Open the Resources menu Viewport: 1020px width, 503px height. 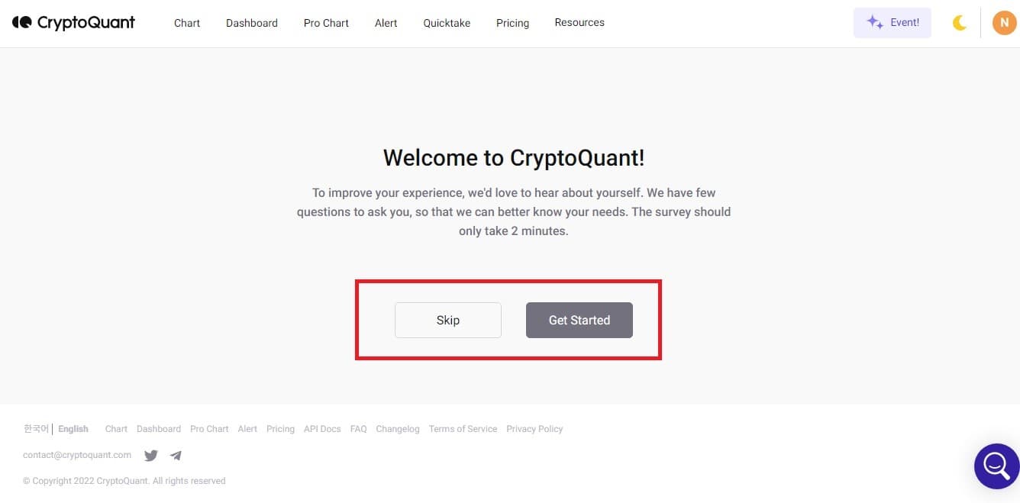579,23
